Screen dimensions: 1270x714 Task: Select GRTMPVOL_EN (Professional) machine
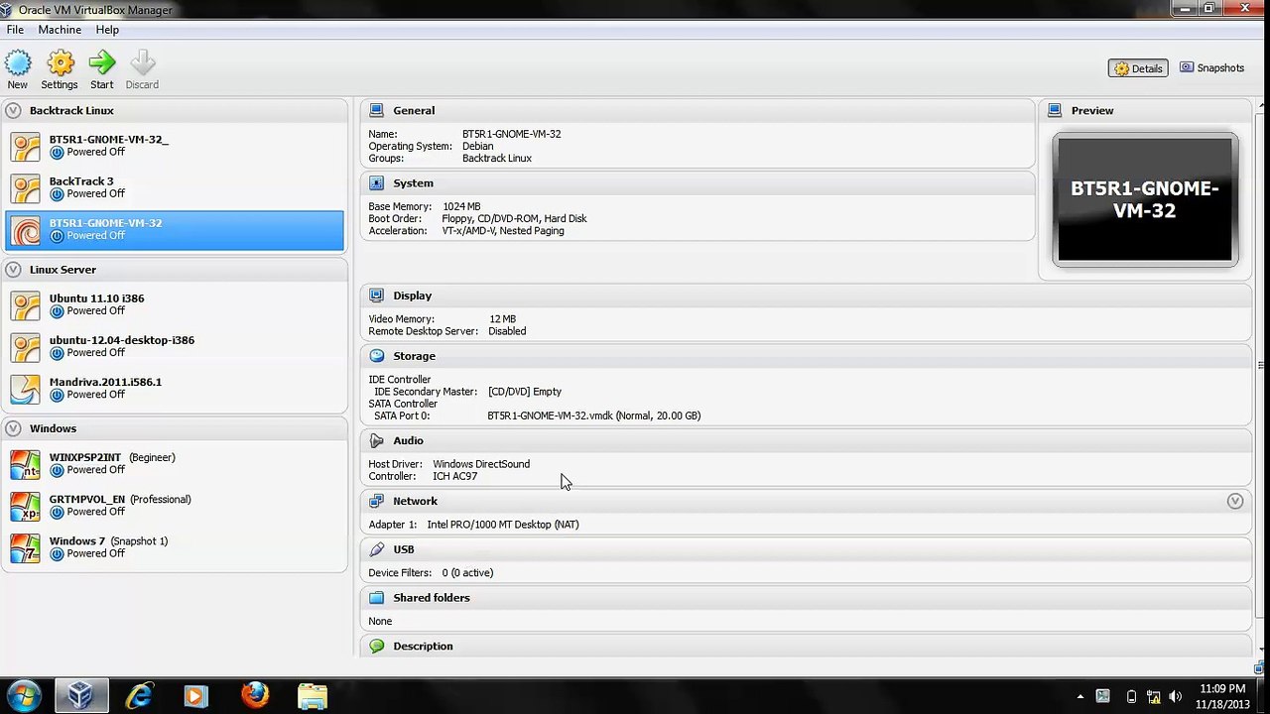(175, 505)
